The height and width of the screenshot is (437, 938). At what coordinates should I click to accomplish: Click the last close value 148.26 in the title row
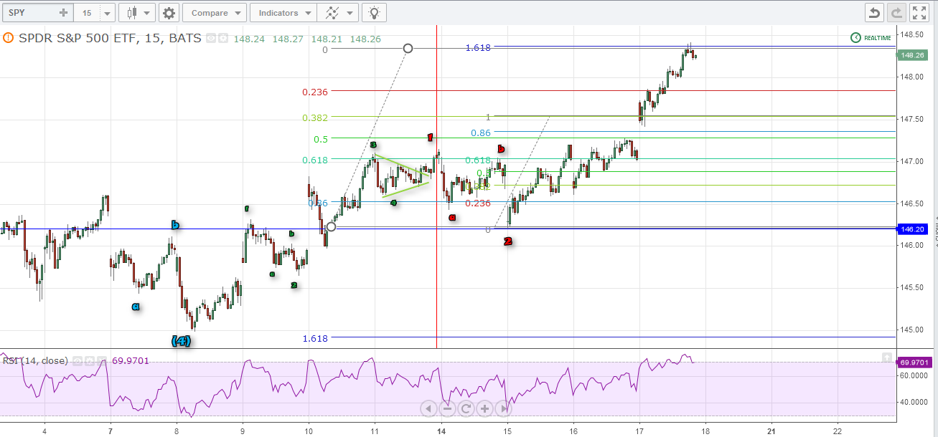tap(365, 39)
